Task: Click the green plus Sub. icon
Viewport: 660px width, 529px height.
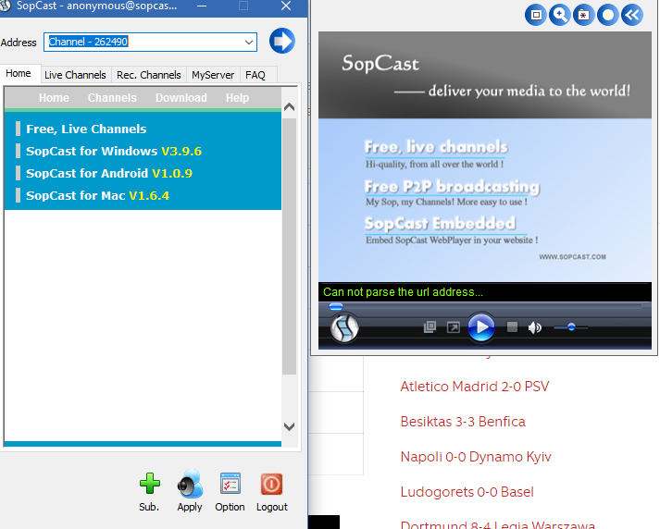Action: click(x=149, y=484)
